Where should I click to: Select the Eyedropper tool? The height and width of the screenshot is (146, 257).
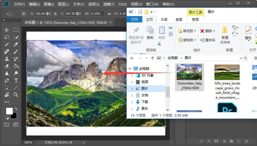pos(16,45)
